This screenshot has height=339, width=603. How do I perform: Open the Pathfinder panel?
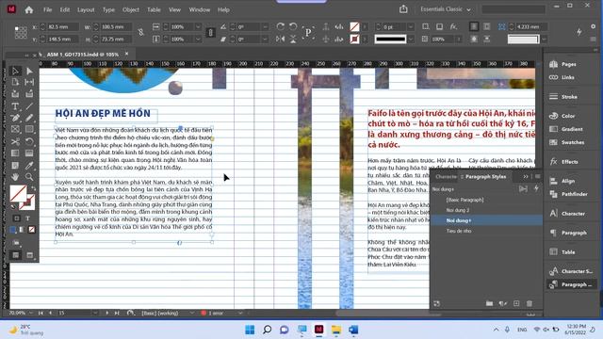coord(574,194)
